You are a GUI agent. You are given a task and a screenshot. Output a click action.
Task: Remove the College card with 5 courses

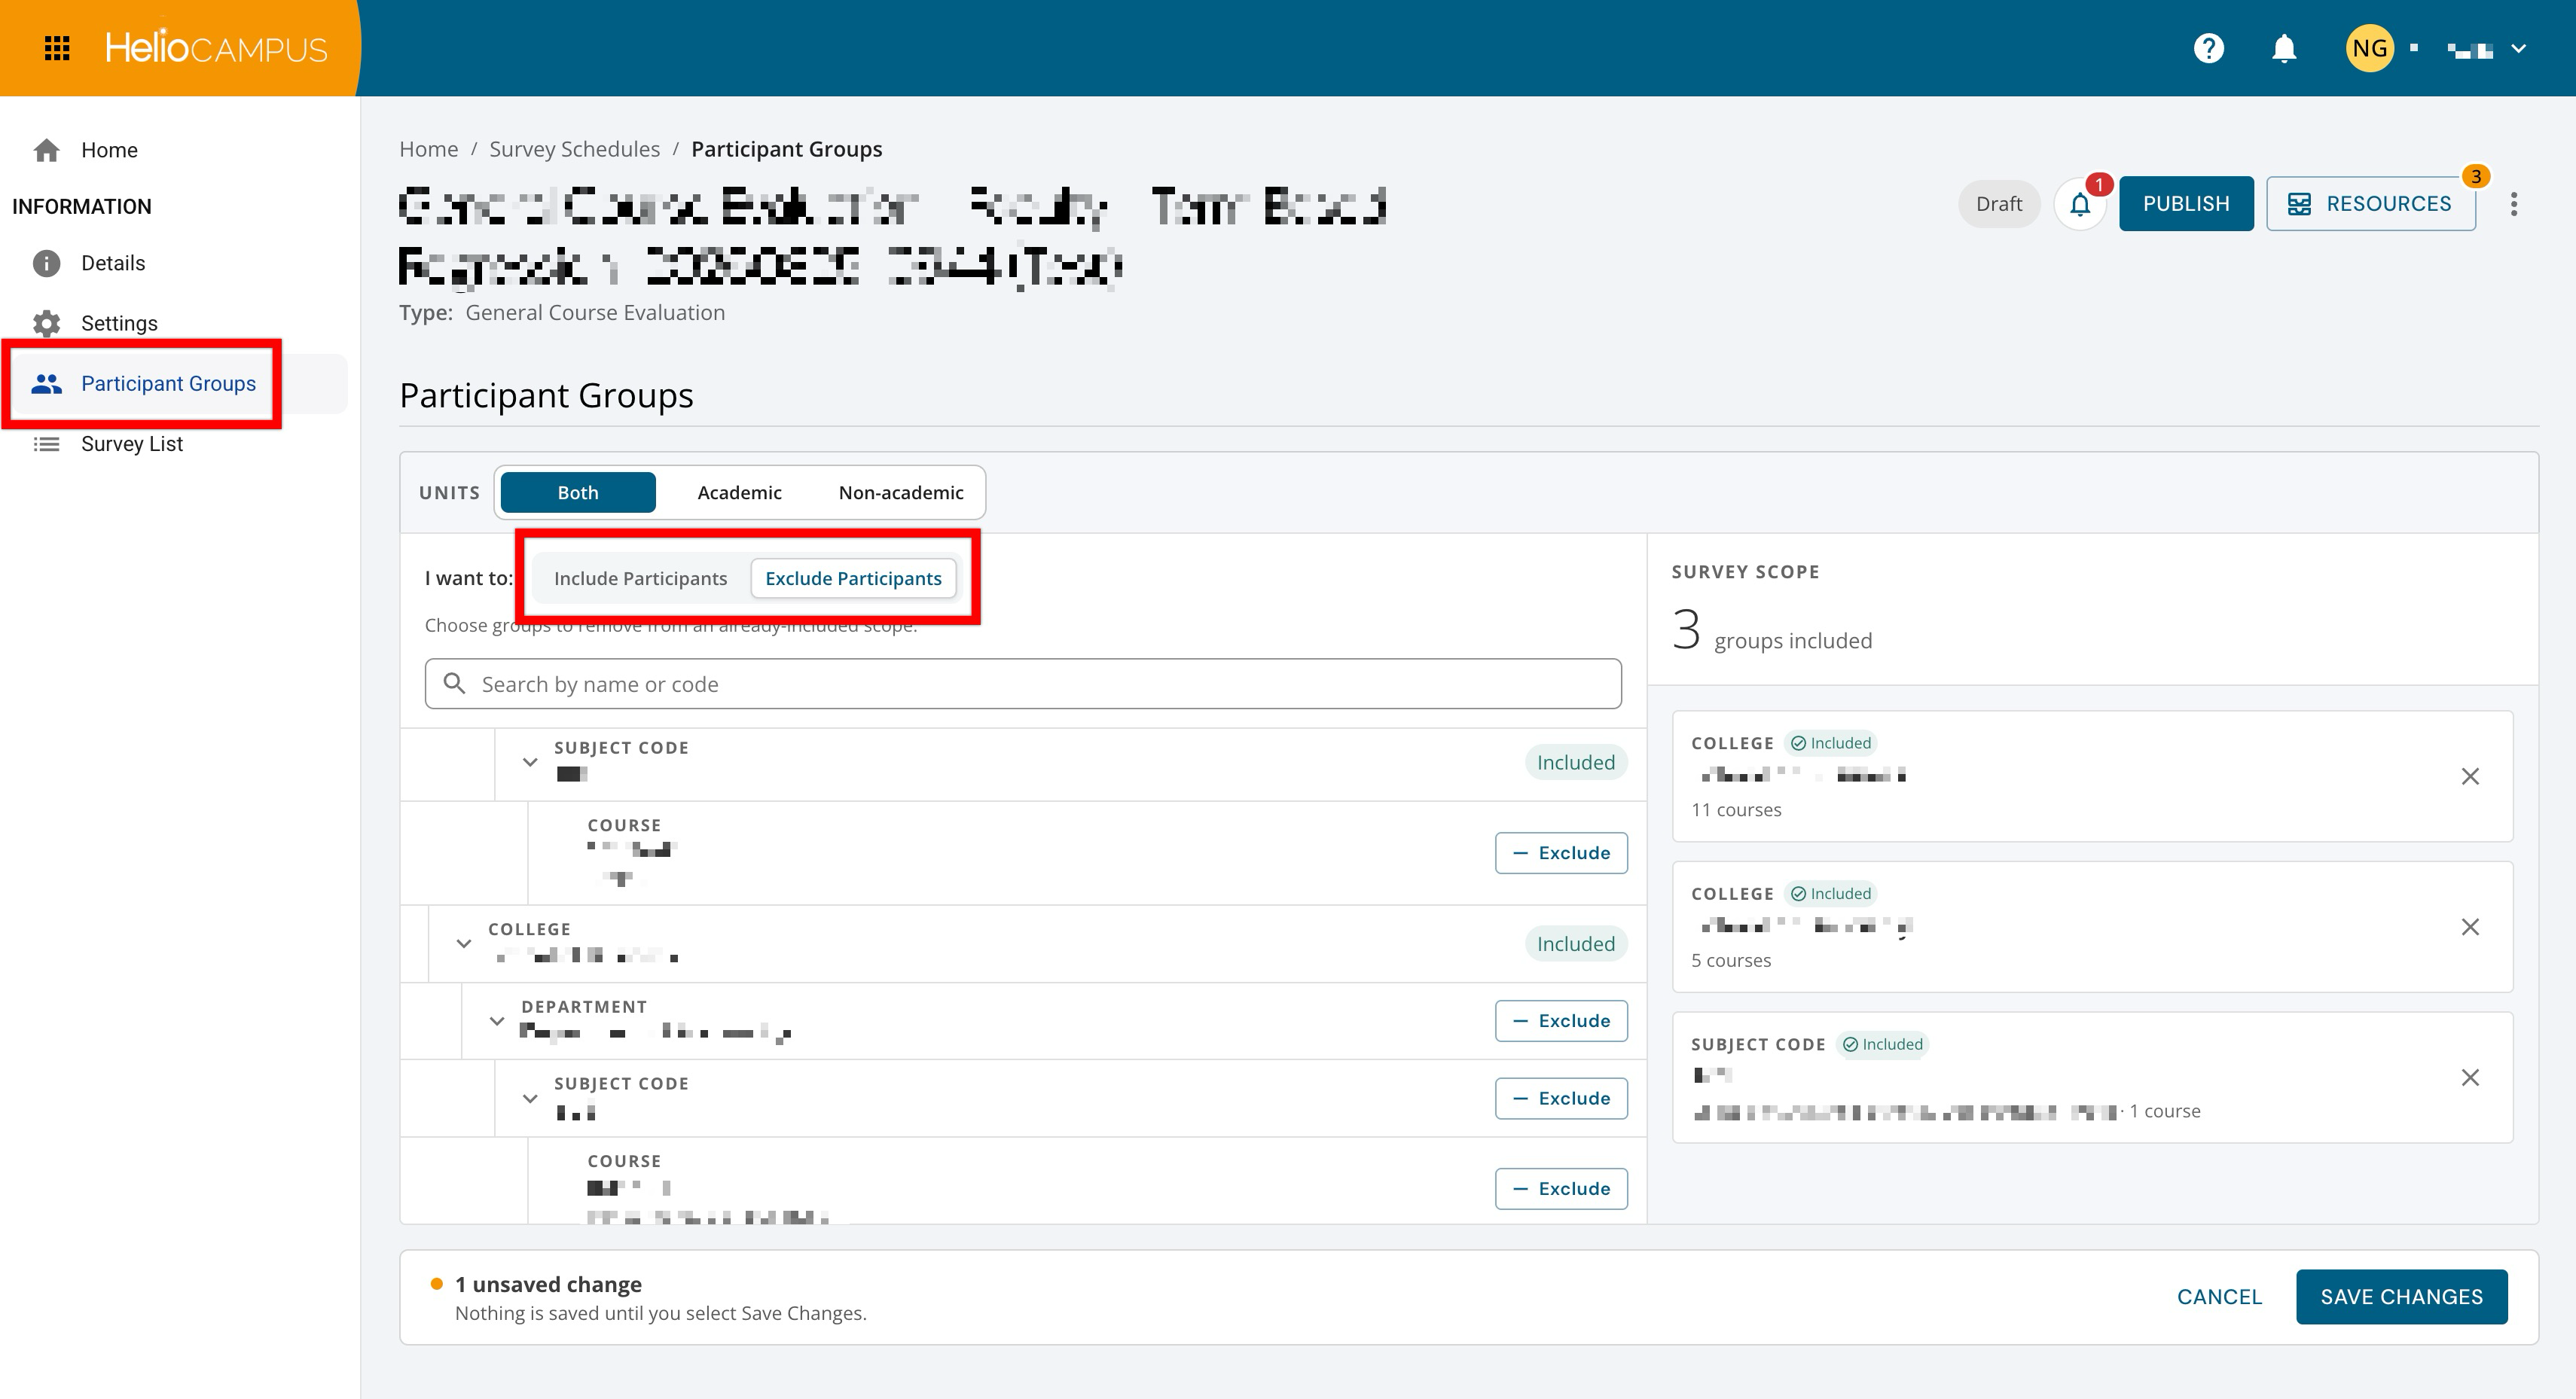click(x=2469, y=927)
